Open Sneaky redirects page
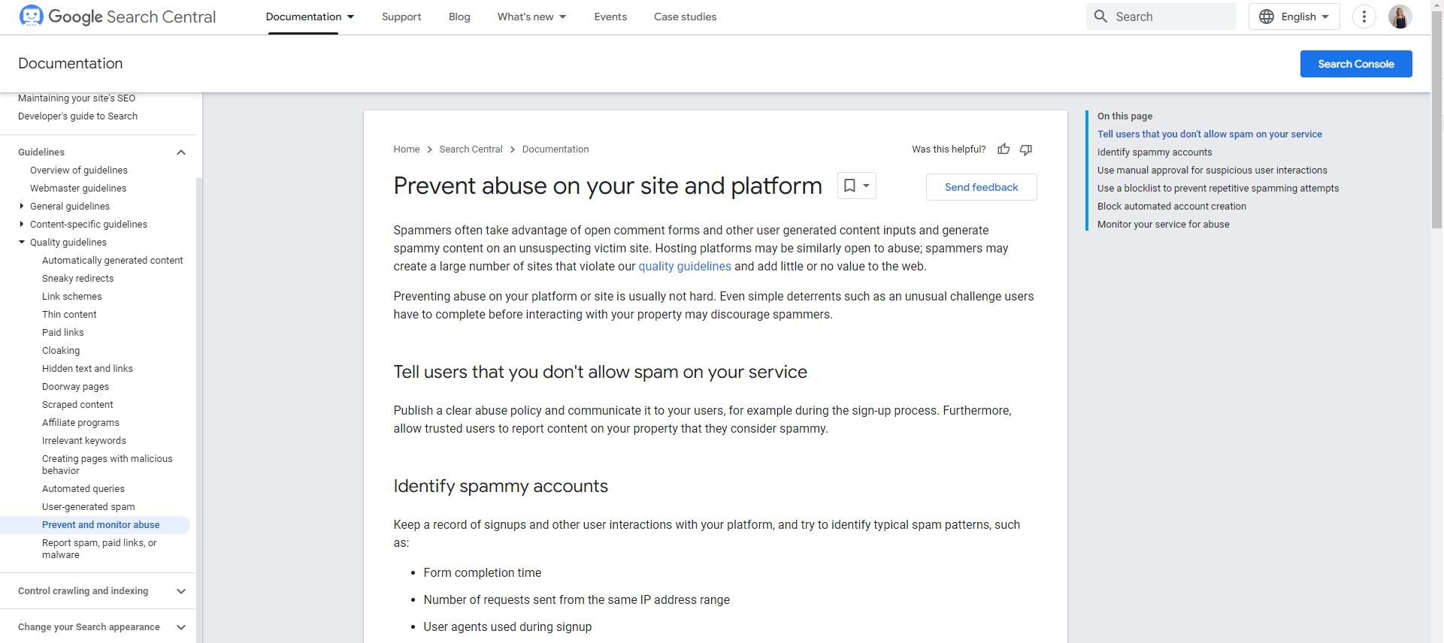This screenshot has height=643, width=1444. point(78,279)
